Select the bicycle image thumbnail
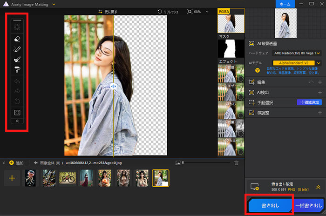This screenshot has width=326, height=216. (x=68, y=178)
